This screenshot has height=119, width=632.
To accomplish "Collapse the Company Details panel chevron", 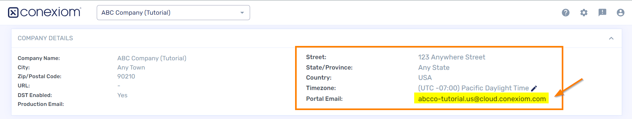I will tap(611, 38).
